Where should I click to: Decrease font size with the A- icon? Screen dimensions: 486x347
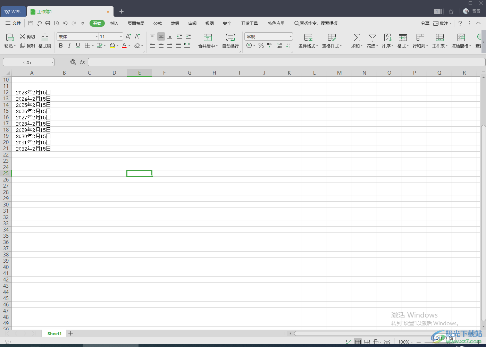pos(137,36)
